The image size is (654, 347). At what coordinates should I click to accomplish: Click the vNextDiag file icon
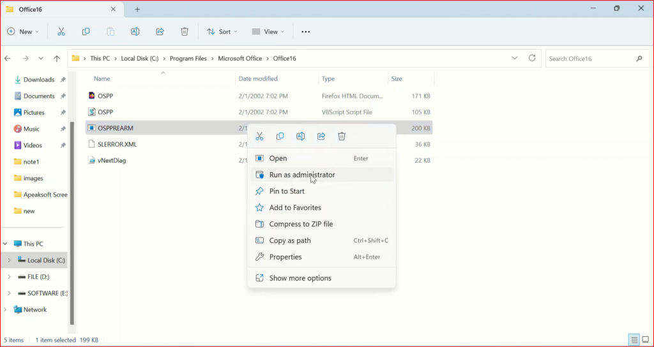click(92, 160)
